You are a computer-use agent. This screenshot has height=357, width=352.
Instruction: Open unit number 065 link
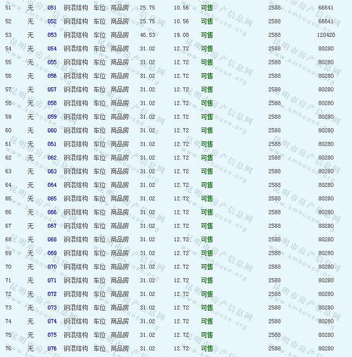(52, 199)
